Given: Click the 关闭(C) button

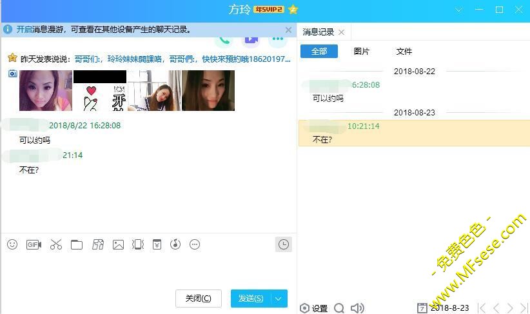Looking at the screenshot, I should click(x=198, y=299).
